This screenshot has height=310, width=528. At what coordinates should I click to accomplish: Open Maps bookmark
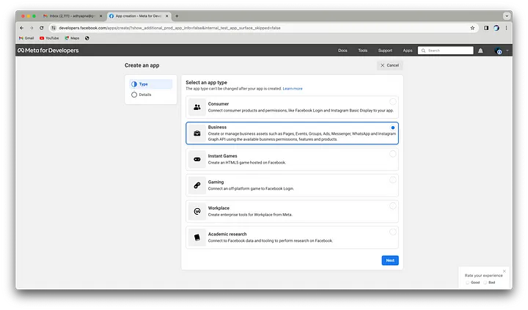pyautogui.click(x=72, y=38)
